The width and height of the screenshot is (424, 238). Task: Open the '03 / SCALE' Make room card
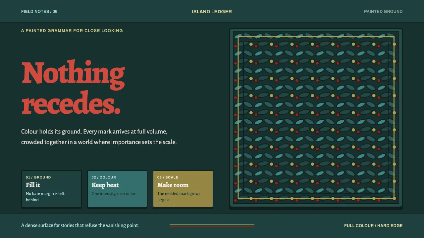183,189
